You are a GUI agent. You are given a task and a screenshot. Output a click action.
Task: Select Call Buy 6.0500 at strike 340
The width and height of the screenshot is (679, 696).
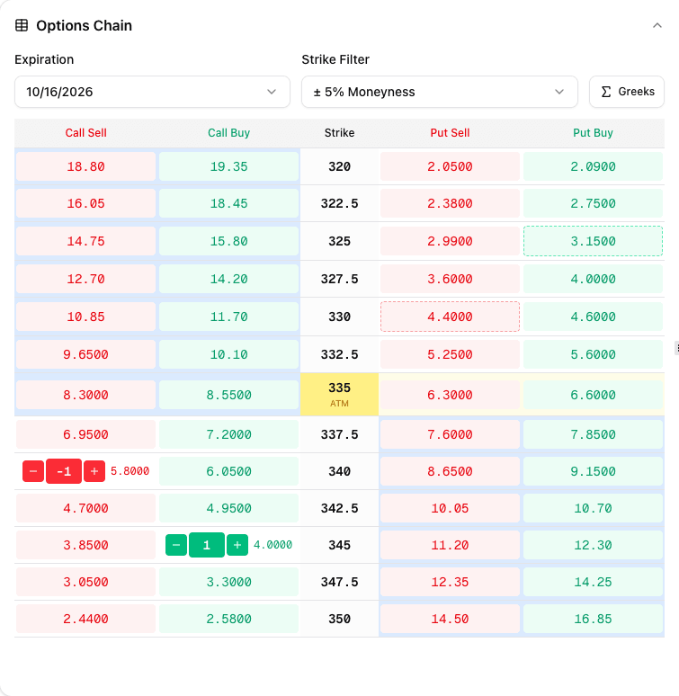229,471
